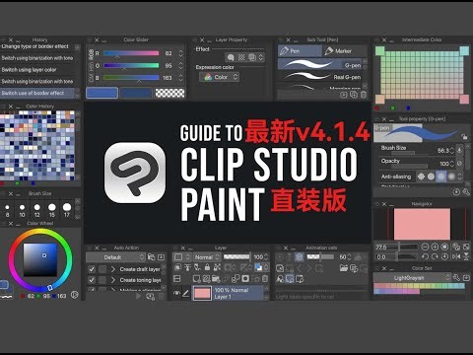This screenshot has height=355, width=473.
Task: Expand the 'Create toning layer' action
Action: [113, 280]
